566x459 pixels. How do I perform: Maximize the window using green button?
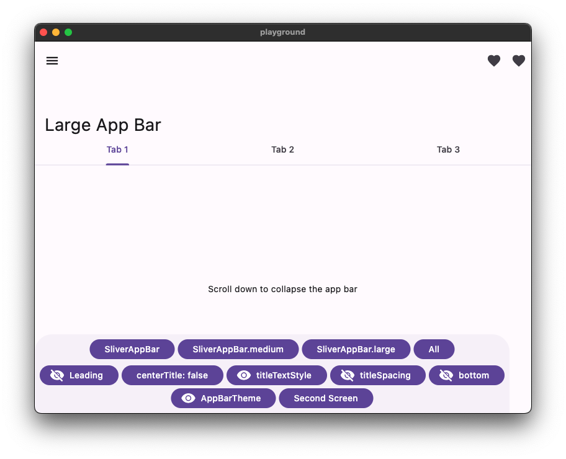[x=68, y=32]
